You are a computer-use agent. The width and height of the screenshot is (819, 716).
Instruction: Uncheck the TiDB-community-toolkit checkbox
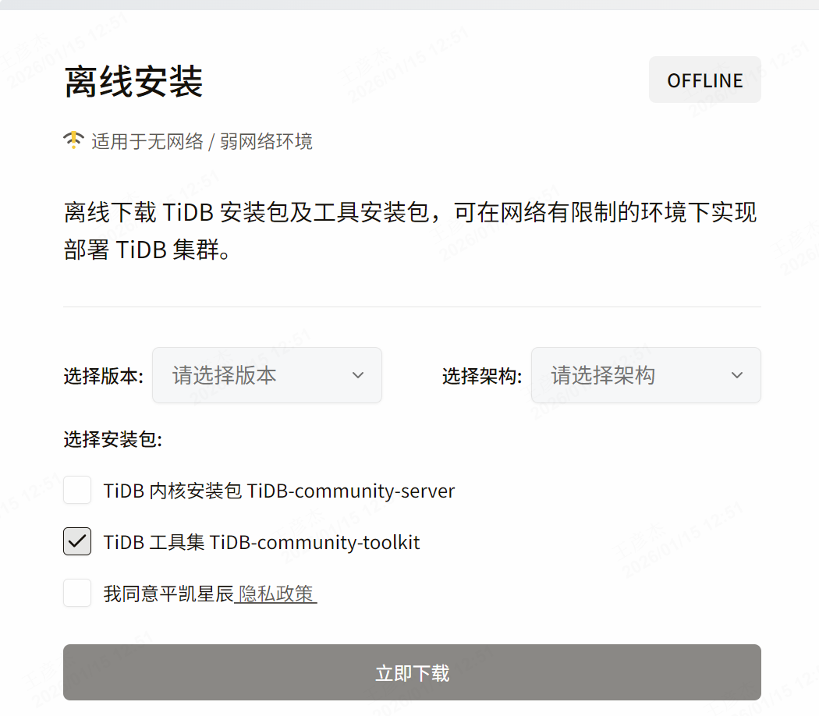[77, 541]
